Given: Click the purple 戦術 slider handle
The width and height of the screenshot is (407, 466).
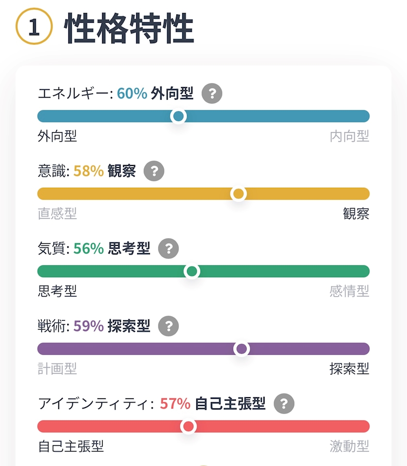Looking at the screenshot, I should coord(242,349).
